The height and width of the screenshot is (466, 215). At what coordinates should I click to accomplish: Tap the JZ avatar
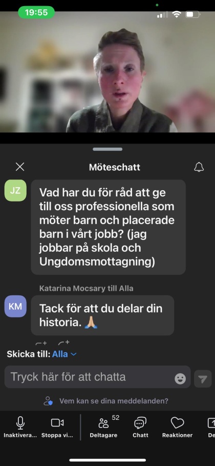coord(15,191)
